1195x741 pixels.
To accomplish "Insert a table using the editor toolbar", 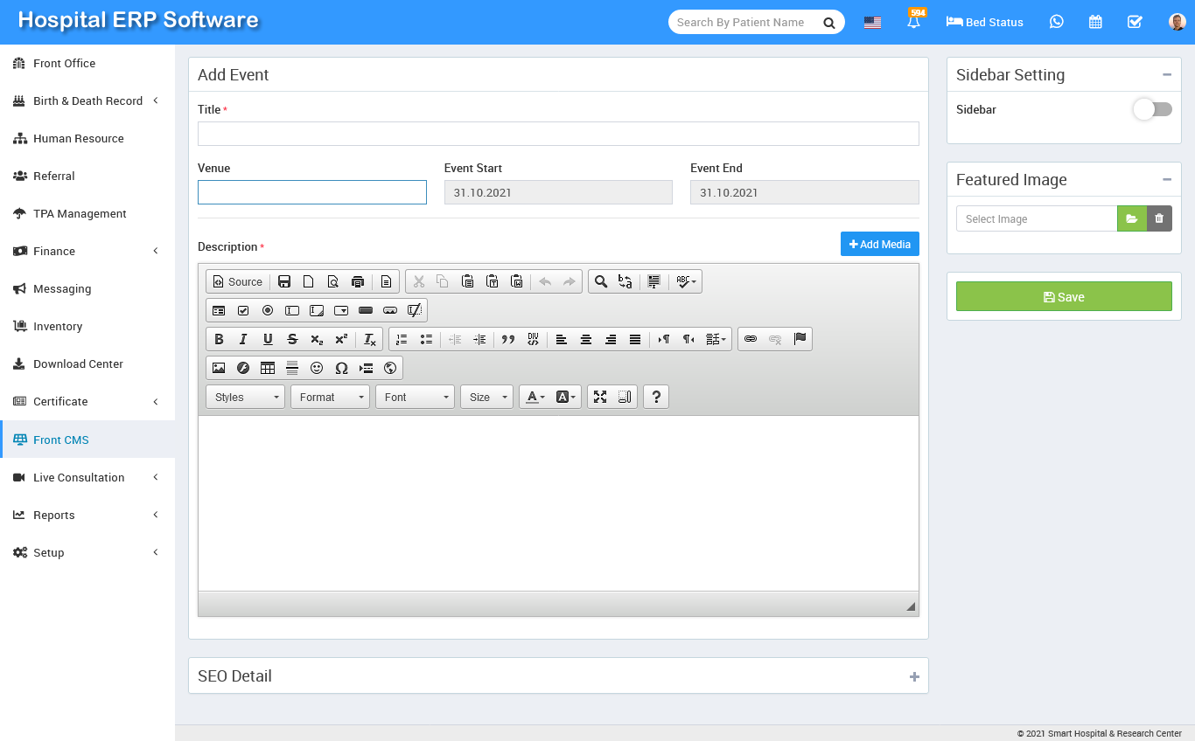I will (268, 368).
